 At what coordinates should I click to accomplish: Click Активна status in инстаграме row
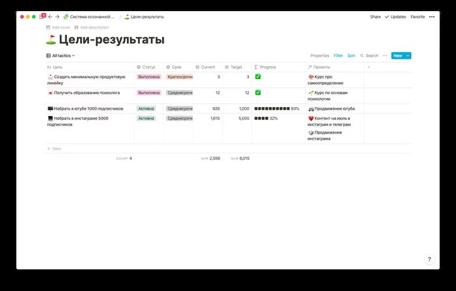click(x=146, y=119)
